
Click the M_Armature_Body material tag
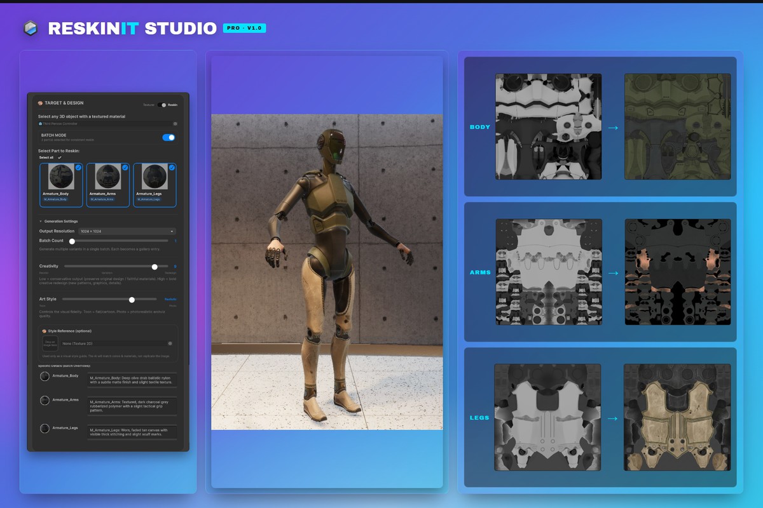coord(55,199)
